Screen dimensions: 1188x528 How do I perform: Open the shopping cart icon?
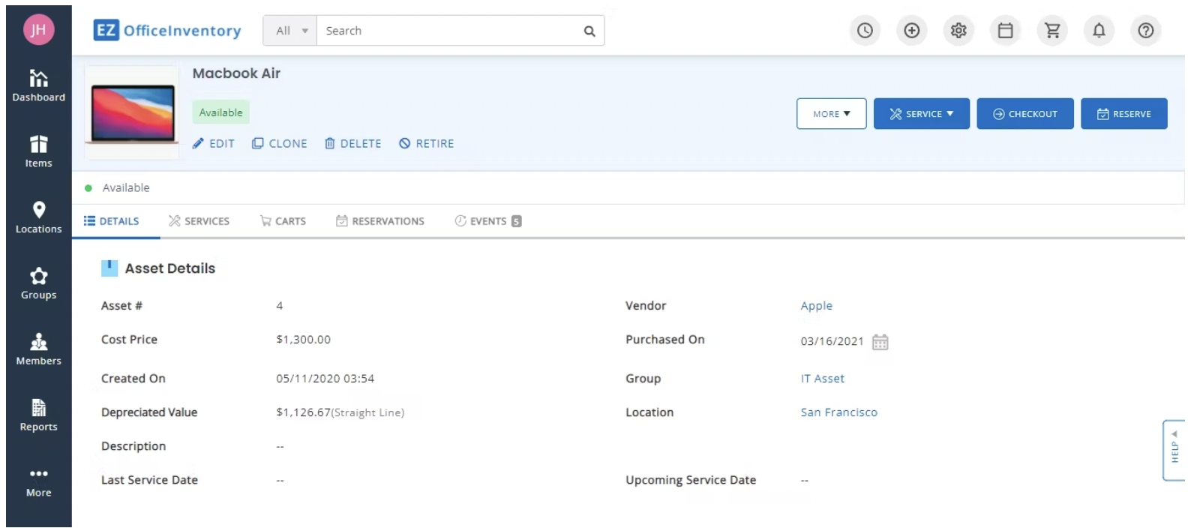click(1052, 31)
